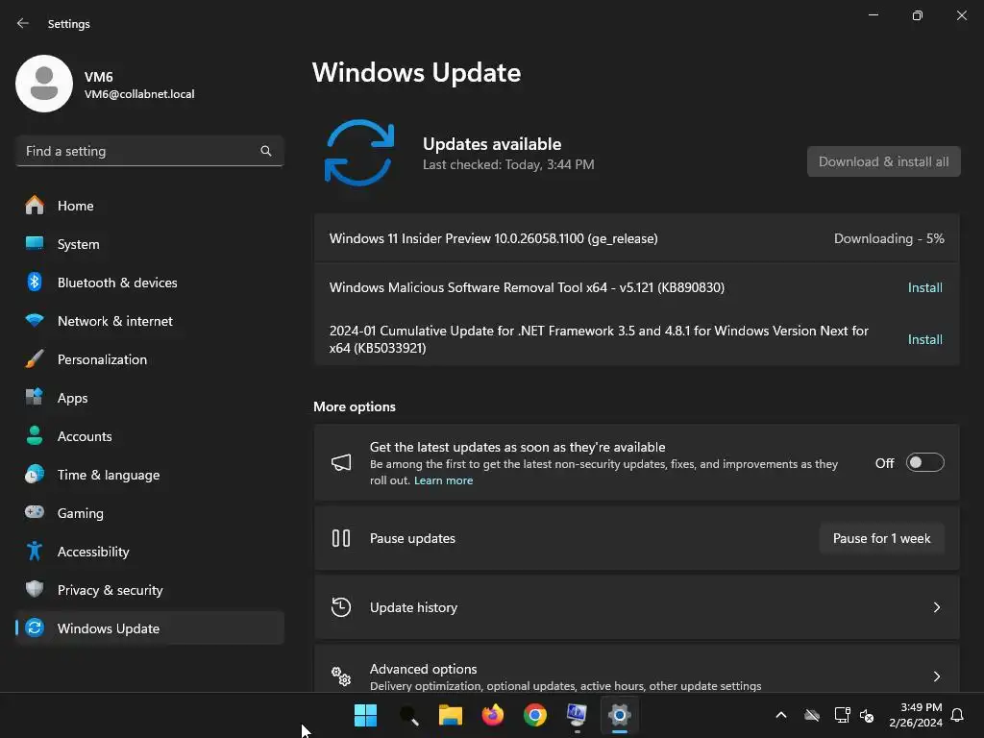Viewport: 984px width, 738px height.
Task: Click the VM6@collabnet.local account name
Action: (139, 94)
